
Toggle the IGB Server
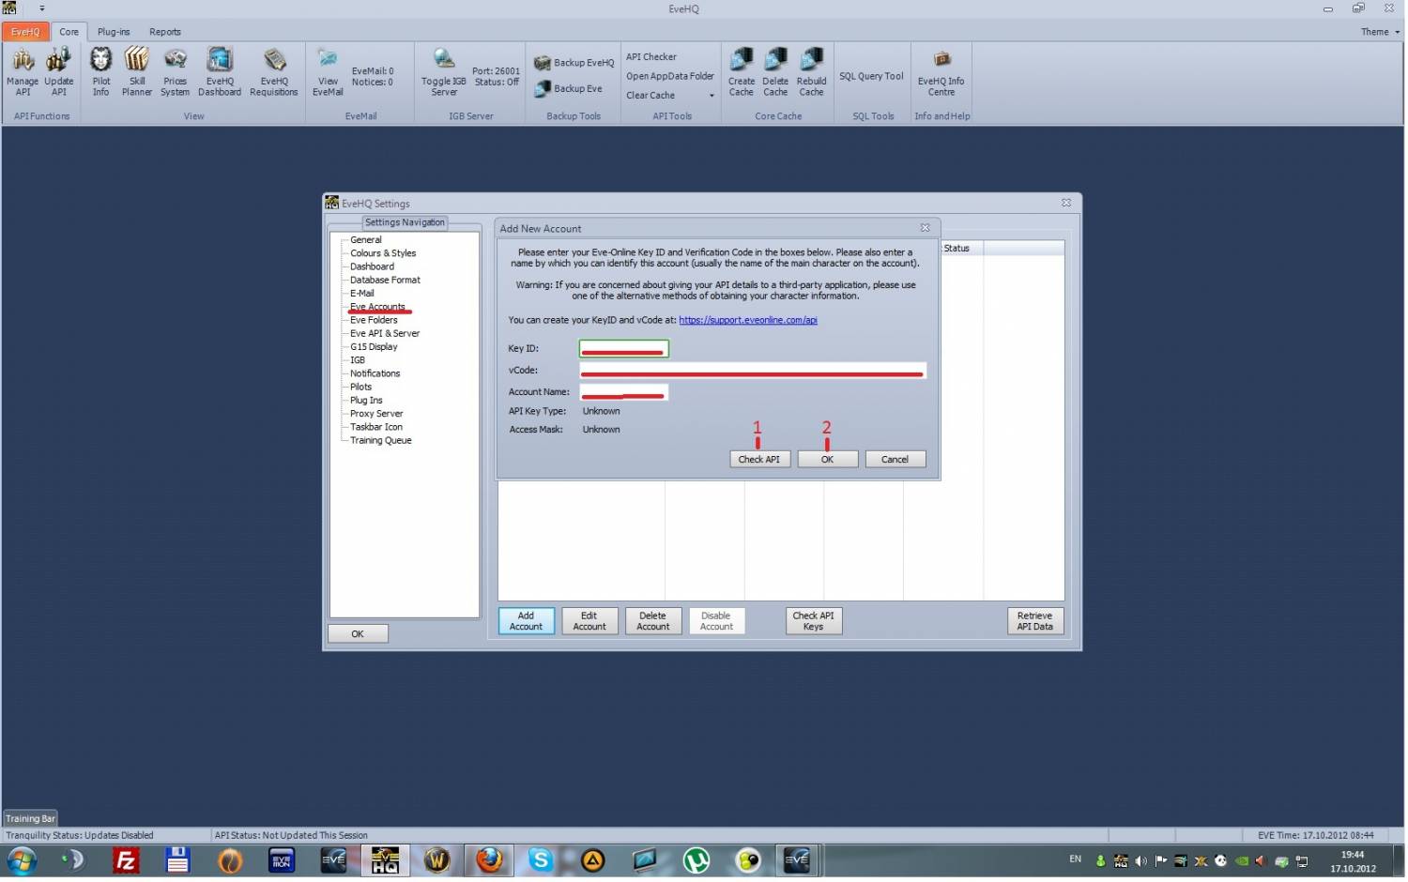(444, 72)
